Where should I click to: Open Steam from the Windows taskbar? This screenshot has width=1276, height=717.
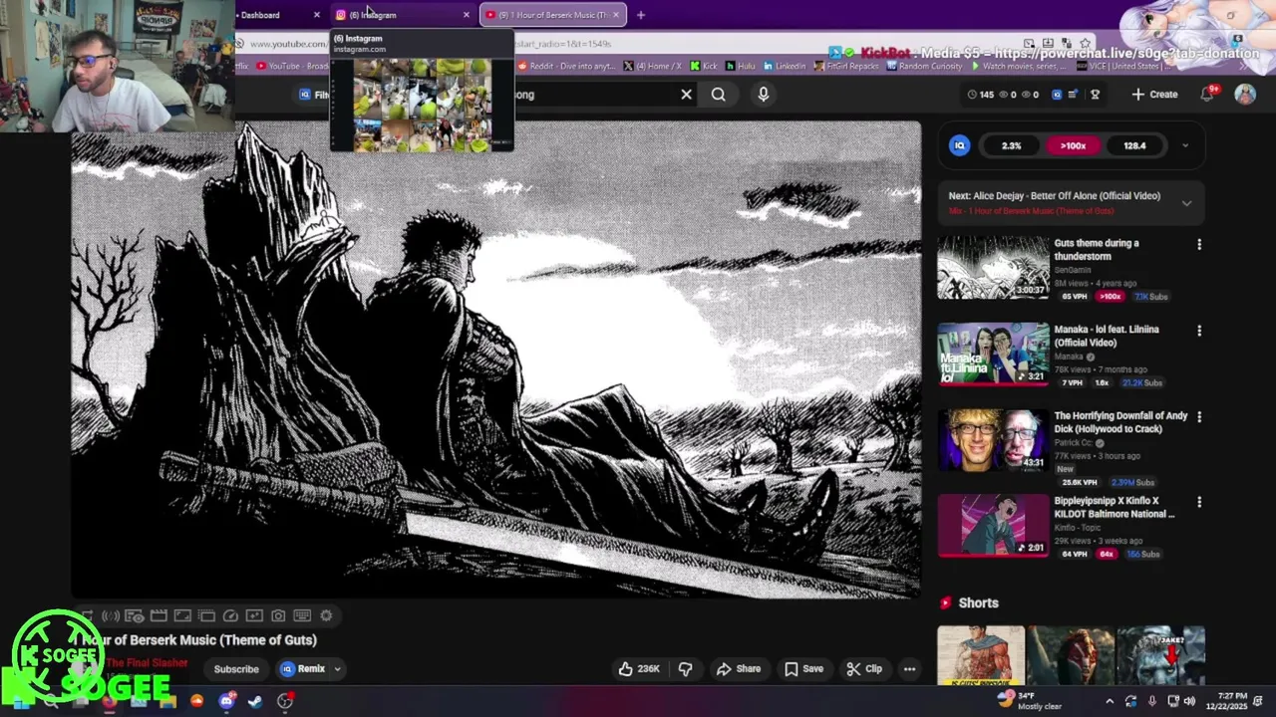click(x=255, y=701)
